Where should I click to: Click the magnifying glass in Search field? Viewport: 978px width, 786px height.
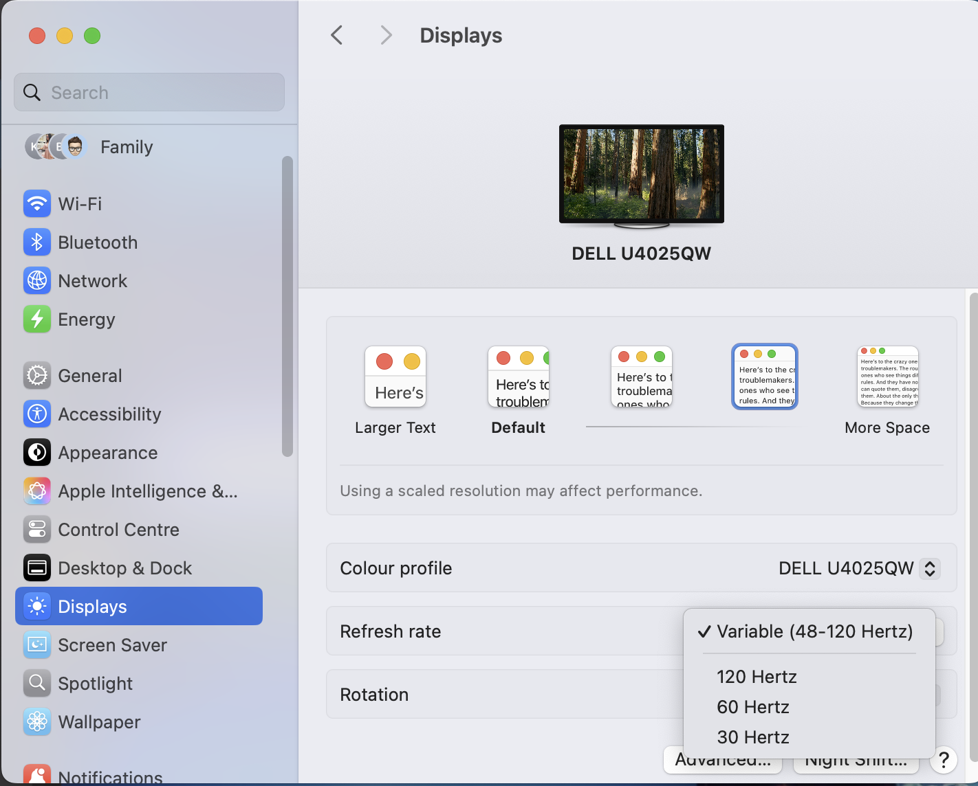(32, 92)
